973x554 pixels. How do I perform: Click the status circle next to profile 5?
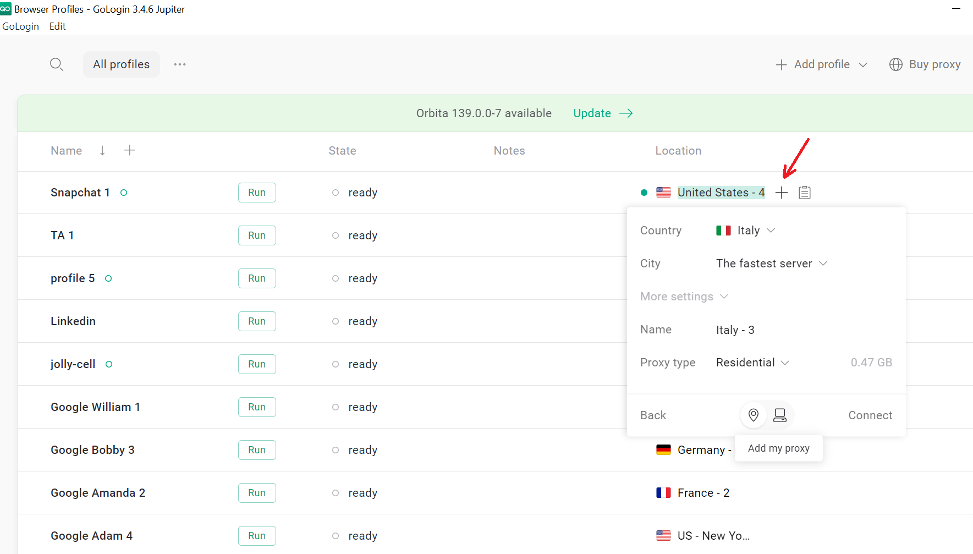pyautogui.click(x=108, y=278)
